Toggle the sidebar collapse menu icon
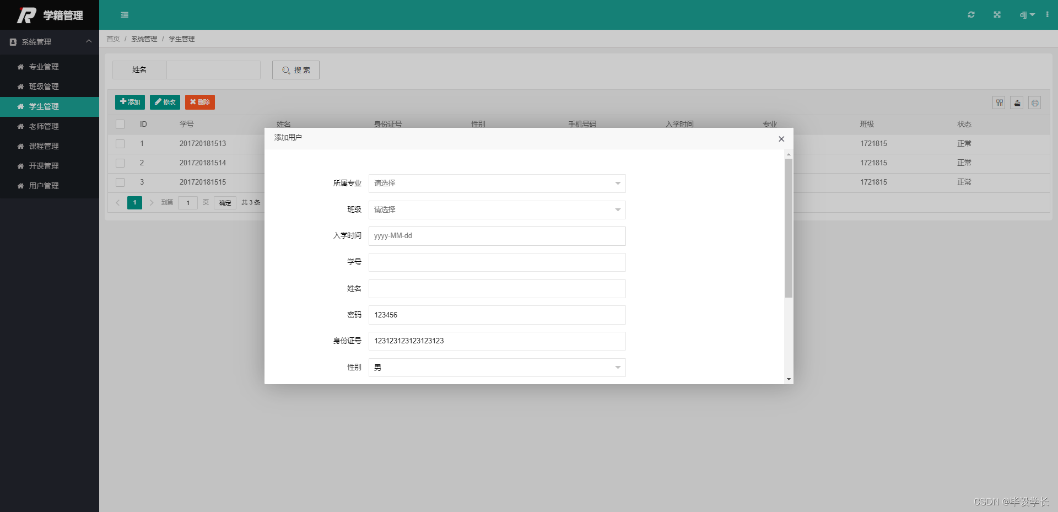Screen dimensions: 1058x512 coord(125,15)
